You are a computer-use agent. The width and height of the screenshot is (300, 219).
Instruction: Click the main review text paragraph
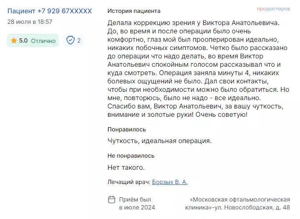[x=199, y=69]
